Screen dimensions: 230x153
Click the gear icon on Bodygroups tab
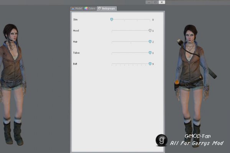(x=100, y=8)
